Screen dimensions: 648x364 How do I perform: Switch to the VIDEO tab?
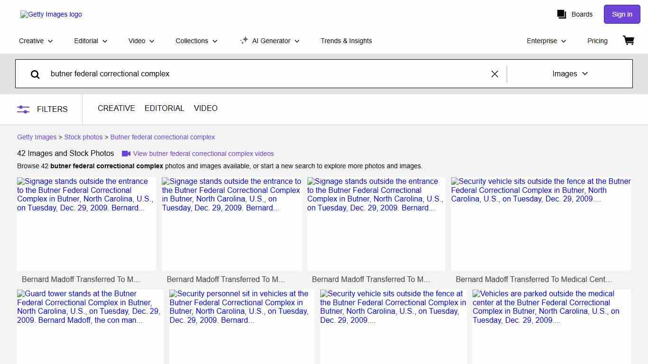(205, 109)
